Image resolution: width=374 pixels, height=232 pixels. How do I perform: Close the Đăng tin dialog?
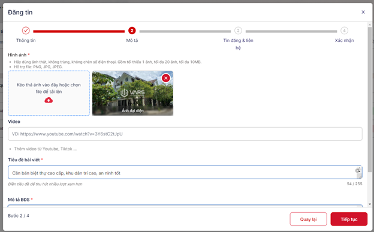[363, 12]
